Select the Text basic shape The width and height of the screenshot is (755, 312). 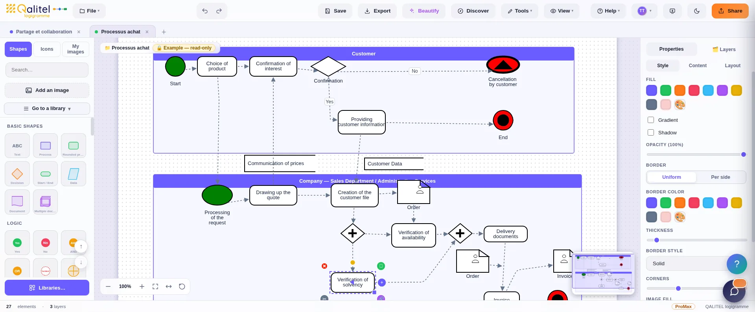pyautogui.click(x=17, y=145)
